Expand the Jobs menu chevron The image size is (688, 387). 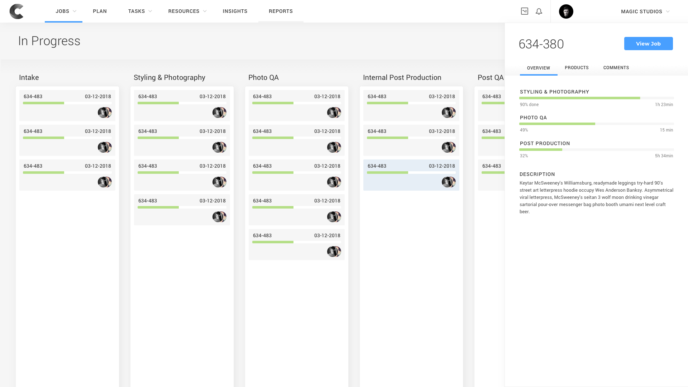coord(75,11)
